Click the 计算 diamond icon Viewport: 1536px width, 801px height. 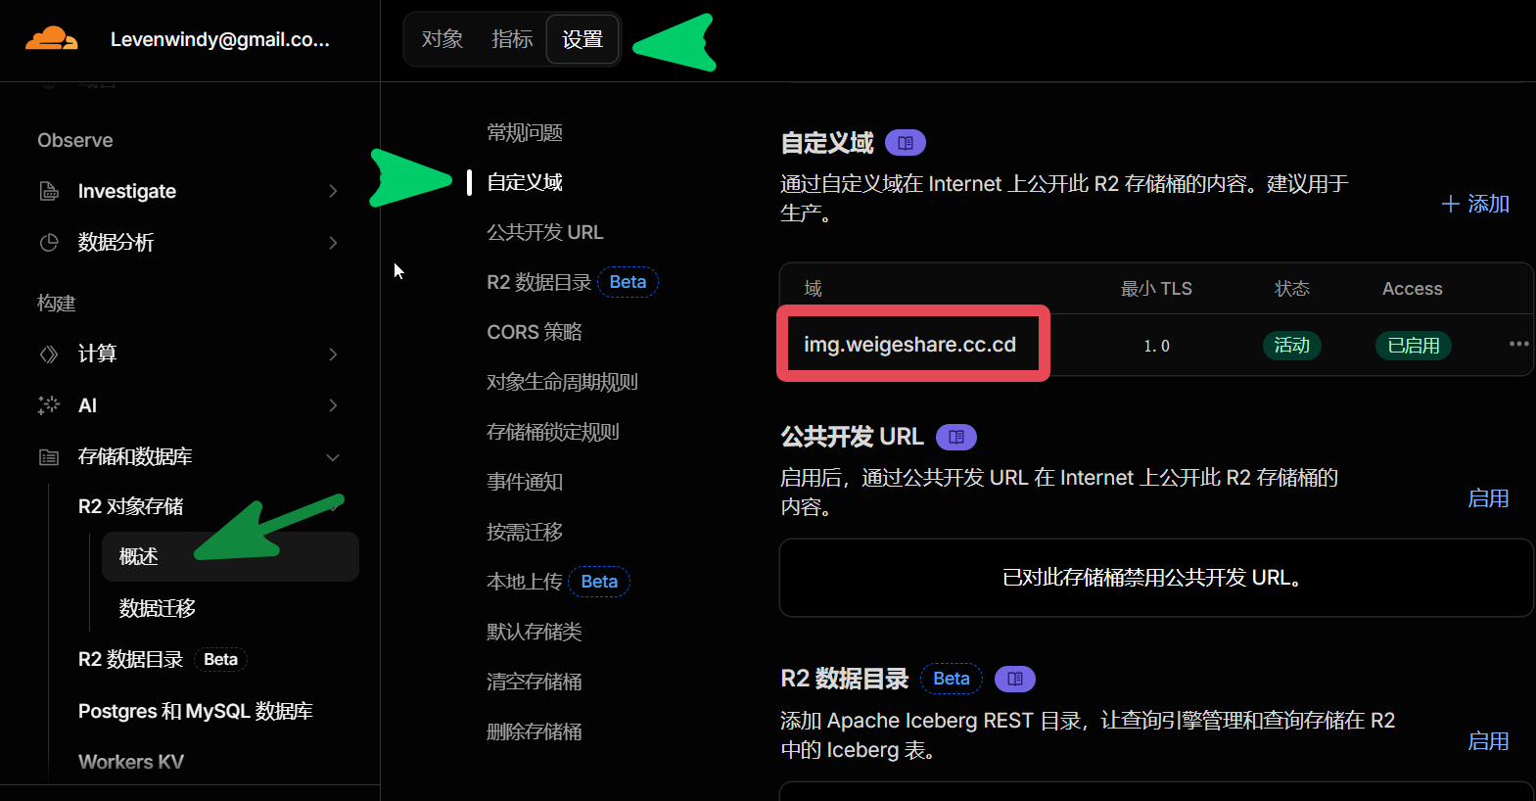tap(49, 353)
